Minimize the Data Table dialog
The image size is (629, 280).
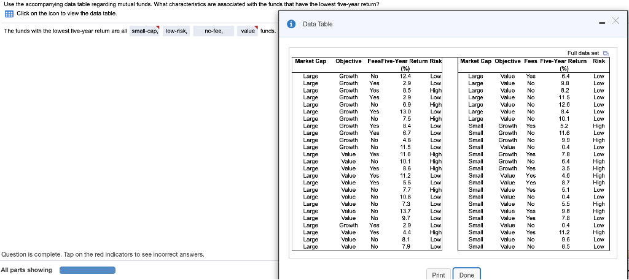tap(602, 23)
